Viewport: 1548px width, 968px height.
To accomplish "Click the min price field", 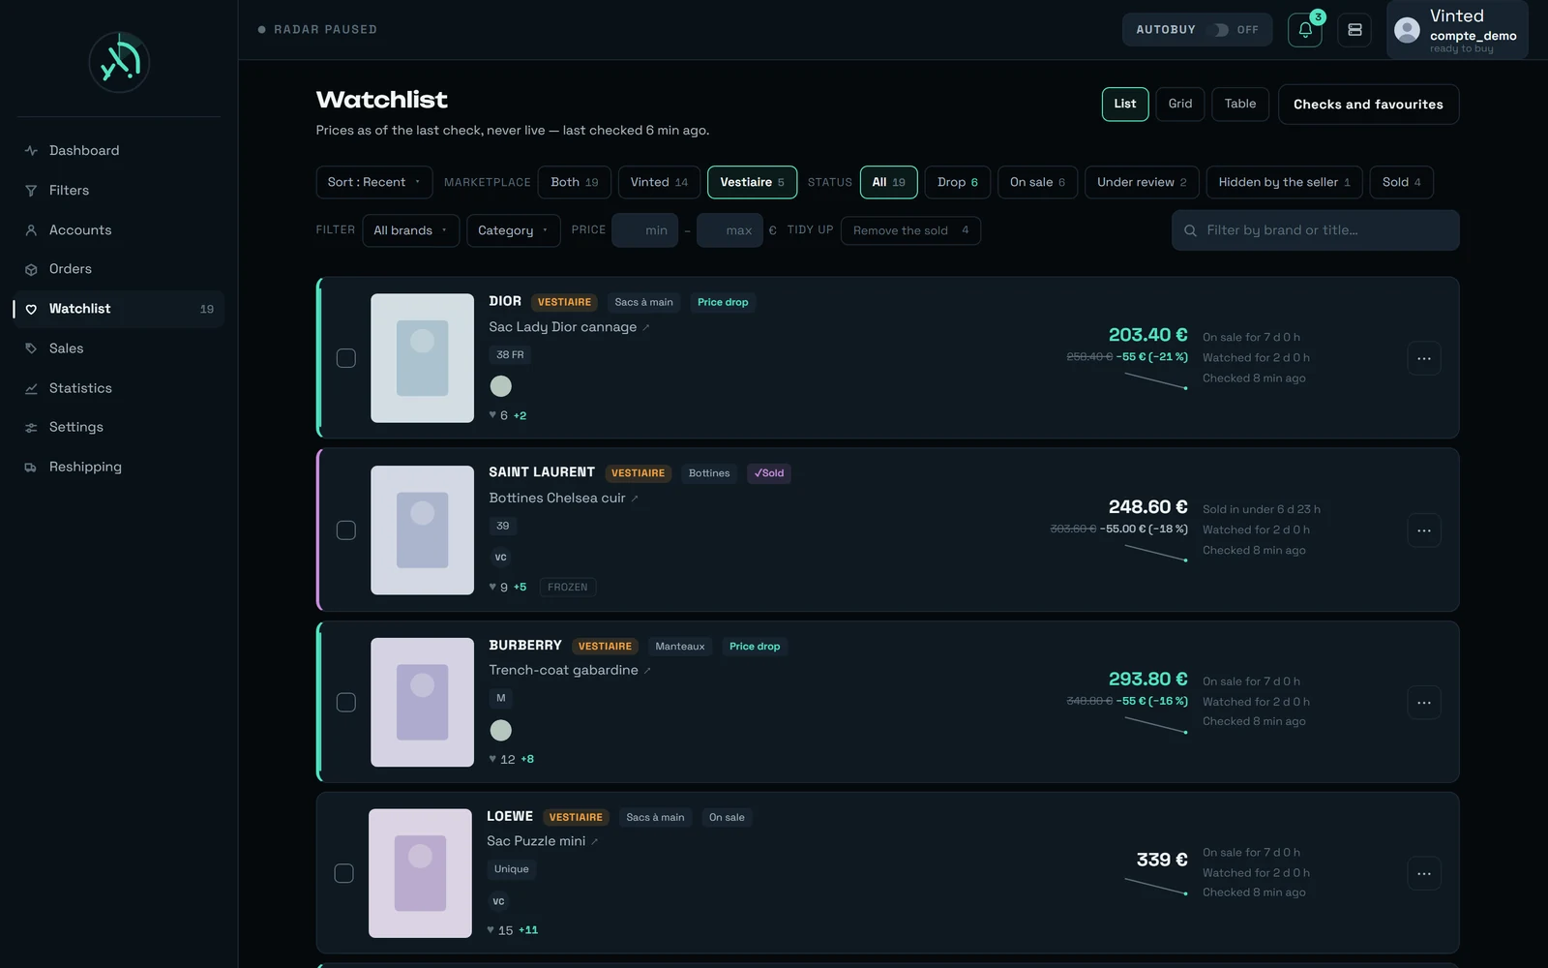I will point(644,230).
